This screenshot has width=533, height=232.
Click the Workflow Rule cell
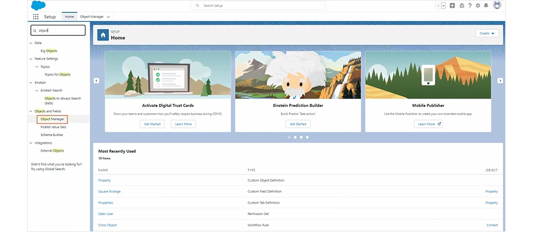click(x=258, y=225)
